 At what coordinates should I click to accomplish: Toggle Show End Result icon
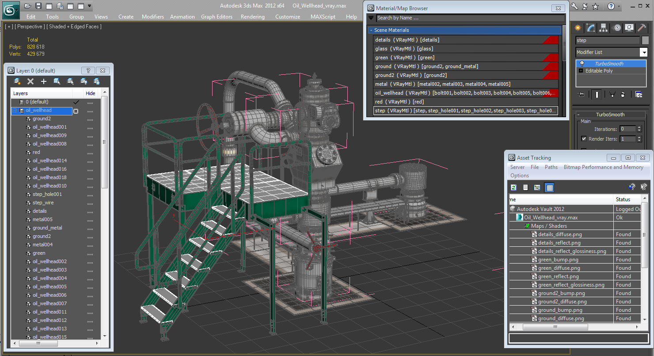pyautogui.click(x=597, y=94)
